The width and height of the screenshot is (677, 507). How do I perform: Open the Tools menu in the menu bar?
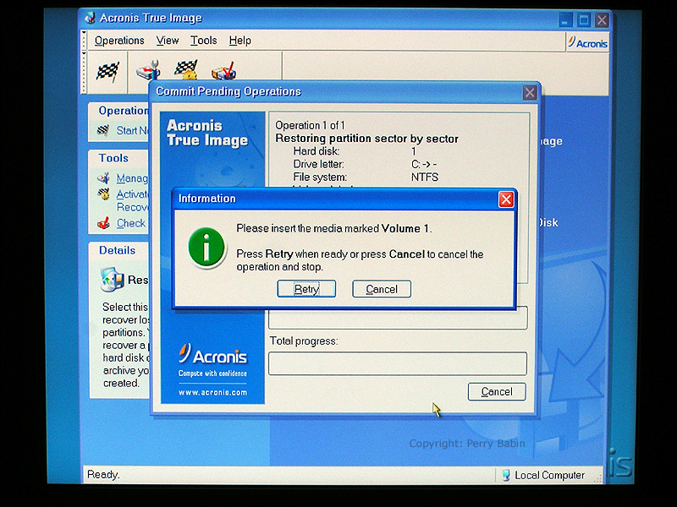[204, 41]
